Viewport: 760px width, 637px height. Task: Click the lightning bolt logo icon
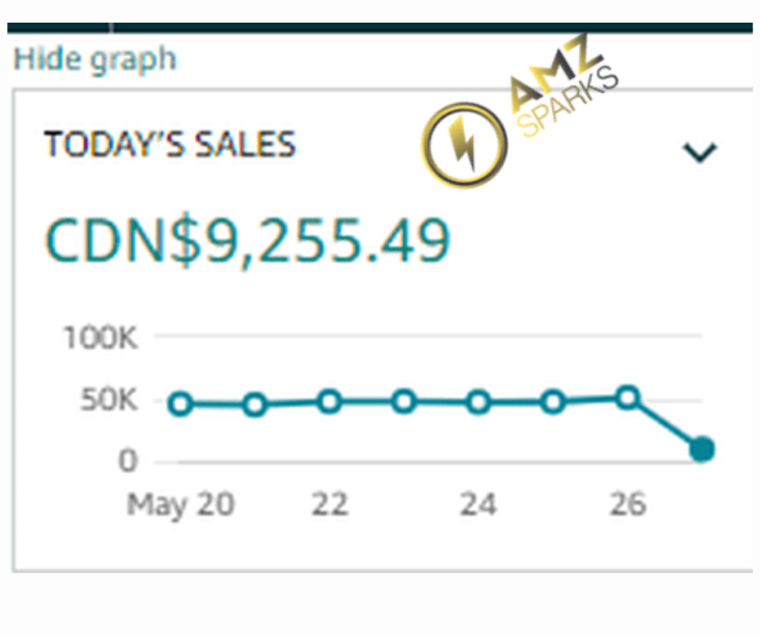(x=463, y=146)
